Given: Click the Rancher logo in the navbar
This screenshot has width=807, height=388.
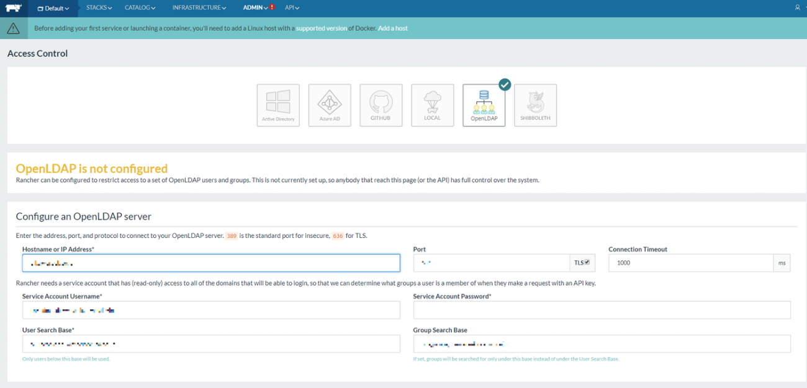Looking at the screenshot, I should coord(12,9).
